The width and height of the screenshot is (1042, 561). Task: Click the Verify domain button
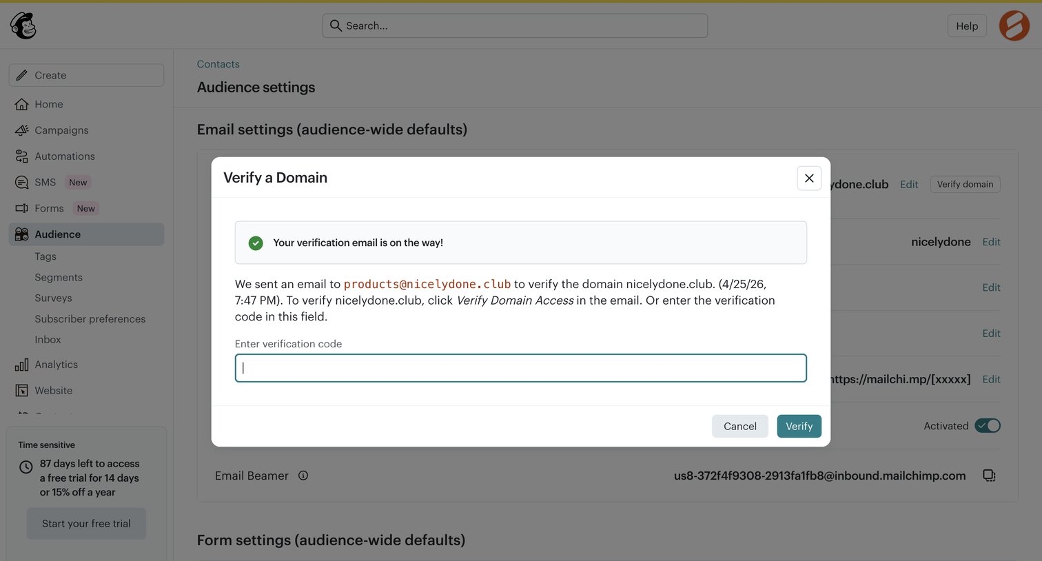[965, 184]
